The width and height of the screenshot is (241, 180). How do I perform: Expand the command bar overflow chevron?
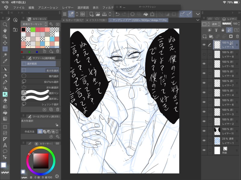[x=198, y=14]
